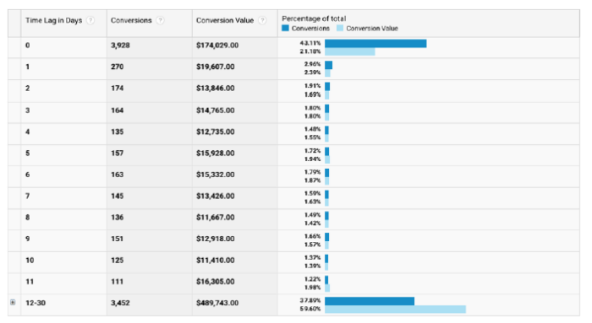This screenshot has height=323, width=592.
Task: Click Percentage of total header
Action: point(314,19)
